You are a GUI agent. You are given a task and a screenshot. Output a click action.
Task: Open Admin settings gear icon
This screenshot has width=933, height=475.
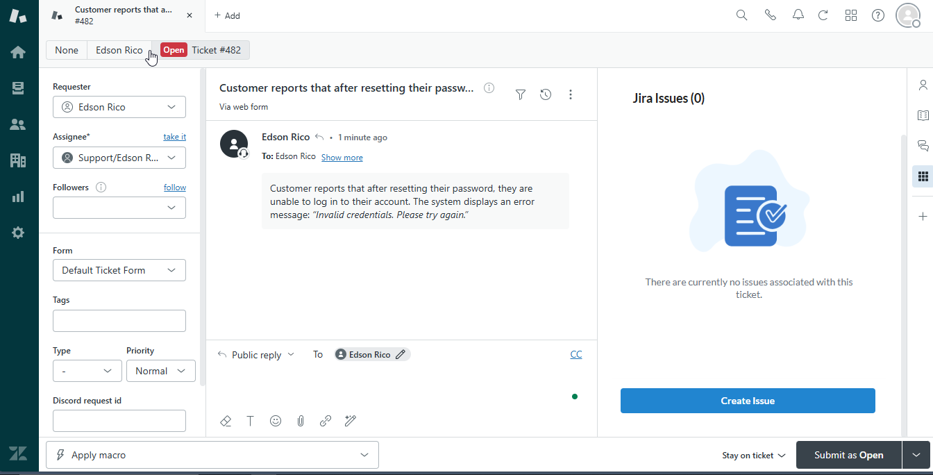(x=18, y=233)
